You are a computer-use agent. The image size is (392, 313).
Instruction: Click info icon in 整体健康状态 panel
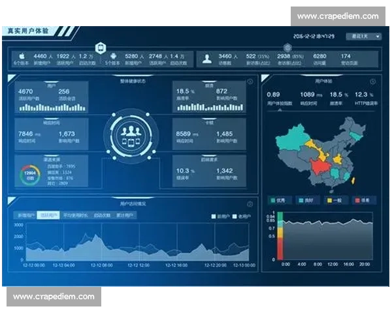pos(250,82)
